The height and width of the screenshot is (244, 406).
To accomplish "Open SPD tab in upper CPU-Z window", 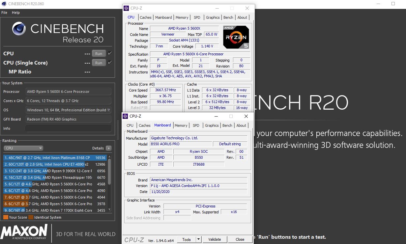I will (x=197, y=17).
